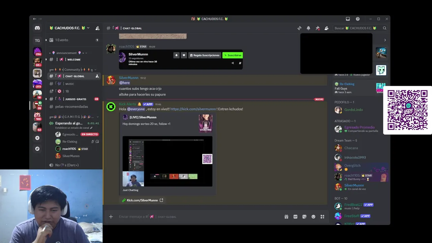Click Suscribirse green button
The width and height of the screenshot is (432, 243).
[x=233, y=55]
